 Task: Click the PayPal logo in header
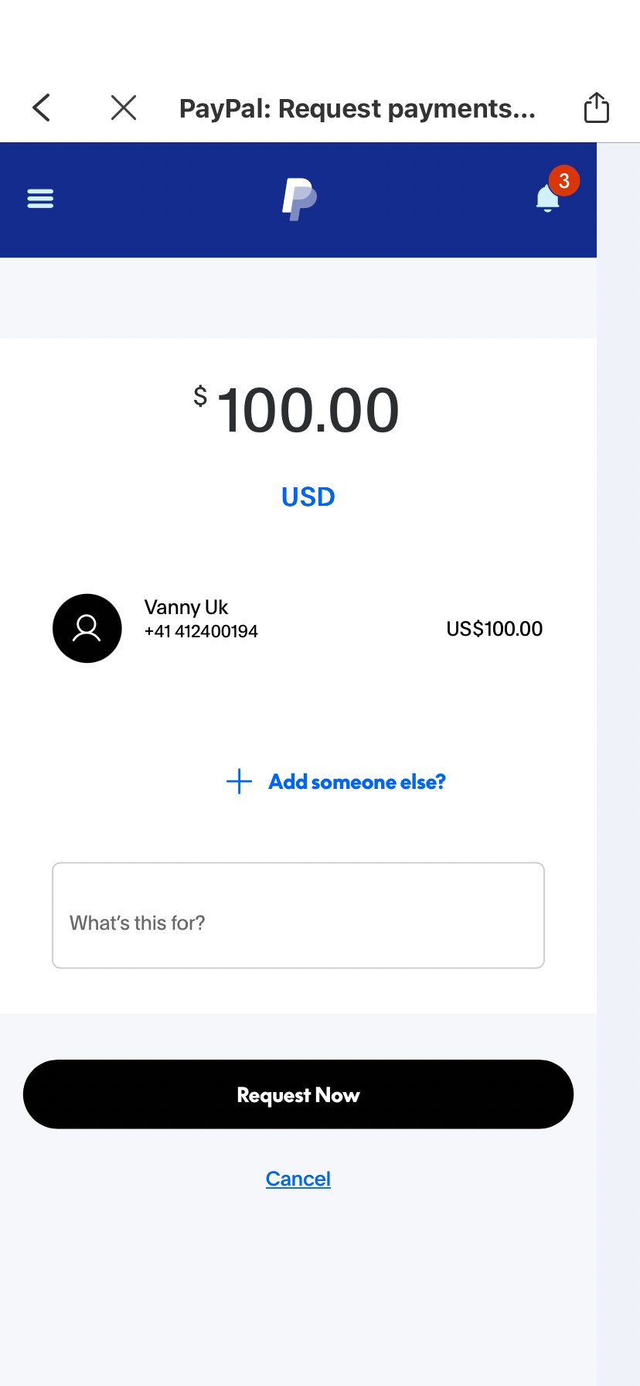pos(299,199)
